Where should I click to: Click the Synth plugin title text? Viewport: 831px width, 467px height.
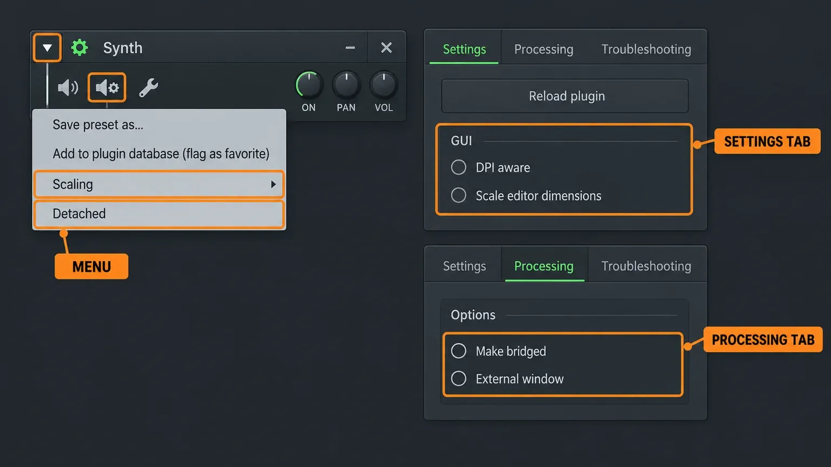(123, 48)
